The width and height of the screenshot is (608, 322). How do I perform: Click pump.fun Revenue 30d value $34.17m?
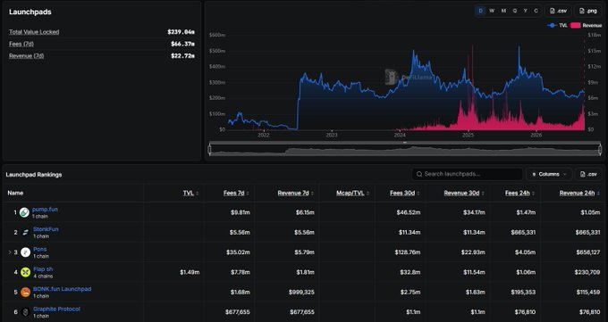pyautogui.click(x=474, y=212)
